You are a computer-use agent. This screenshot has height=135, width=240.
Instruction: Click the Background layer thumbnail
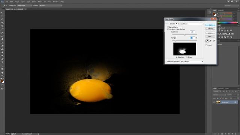[218, 102]
